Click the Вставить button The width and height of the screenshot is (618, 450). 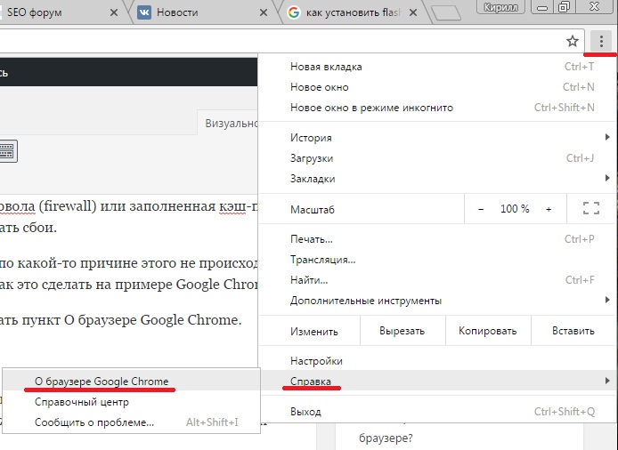[573, 331]
